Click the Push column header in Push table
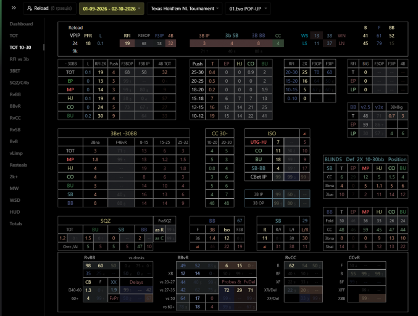Image resolution: width=418 pixels, height=316 pixels. [198, 64]
